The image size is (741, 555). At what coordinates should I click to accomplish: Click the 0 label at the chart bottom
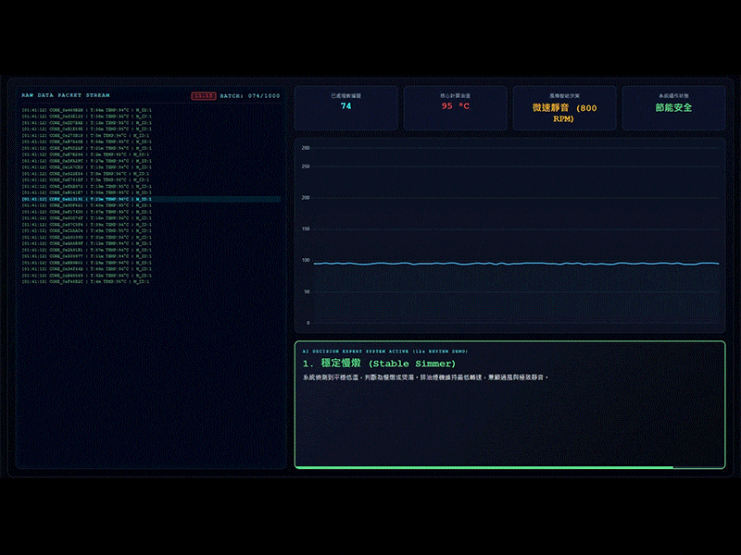[308, 323]
